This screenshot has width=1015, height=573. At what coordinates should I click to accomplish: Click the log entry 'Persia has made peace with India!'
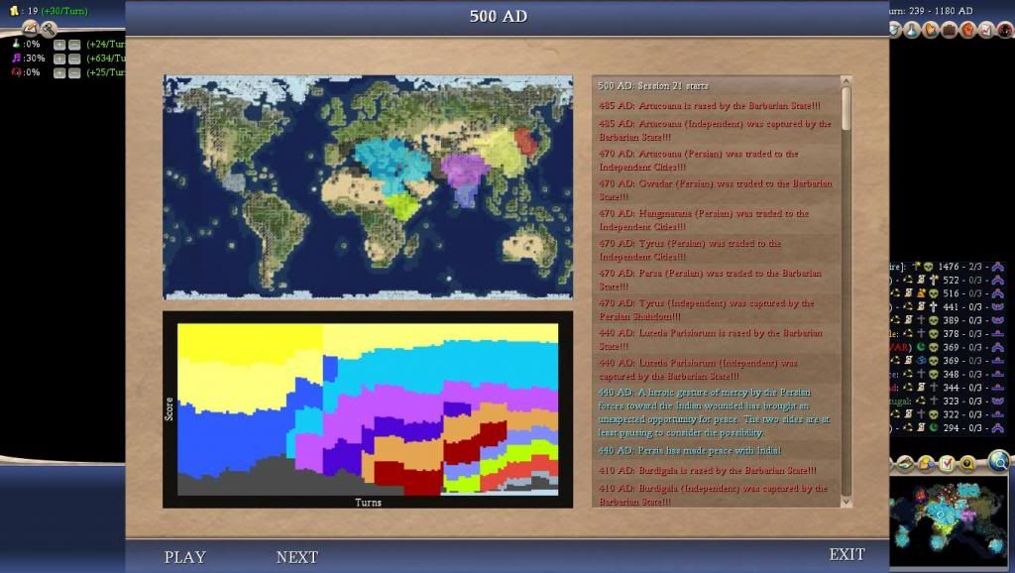pos(690,451)
